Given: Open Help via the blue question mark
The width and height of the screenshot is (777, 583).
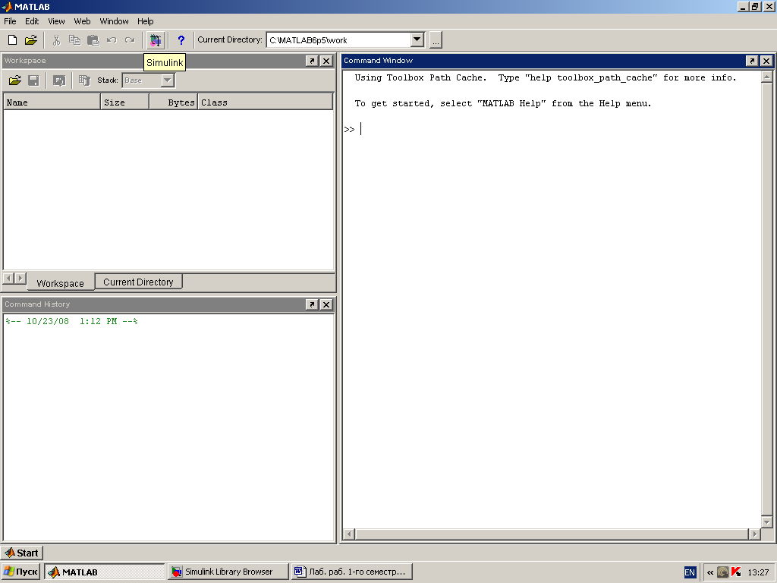Looking at the screenshot, I should tap(181, 40).
